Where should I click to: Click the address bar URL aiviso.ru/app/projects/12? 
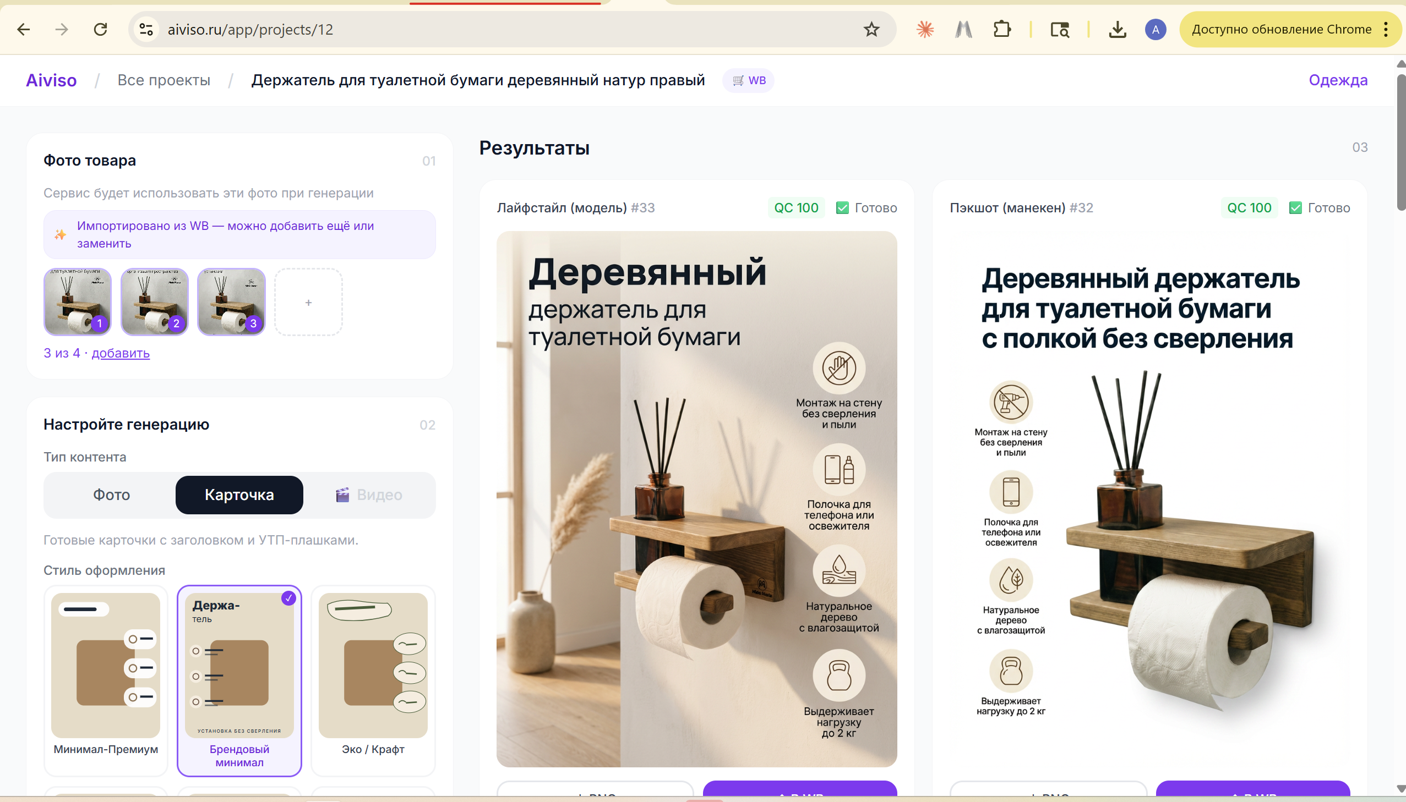pyautogui.click(x=250, y=29)
